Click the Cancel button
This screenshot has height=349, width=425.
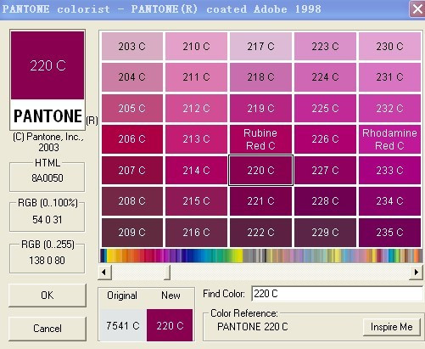click(x=48, y=329)
